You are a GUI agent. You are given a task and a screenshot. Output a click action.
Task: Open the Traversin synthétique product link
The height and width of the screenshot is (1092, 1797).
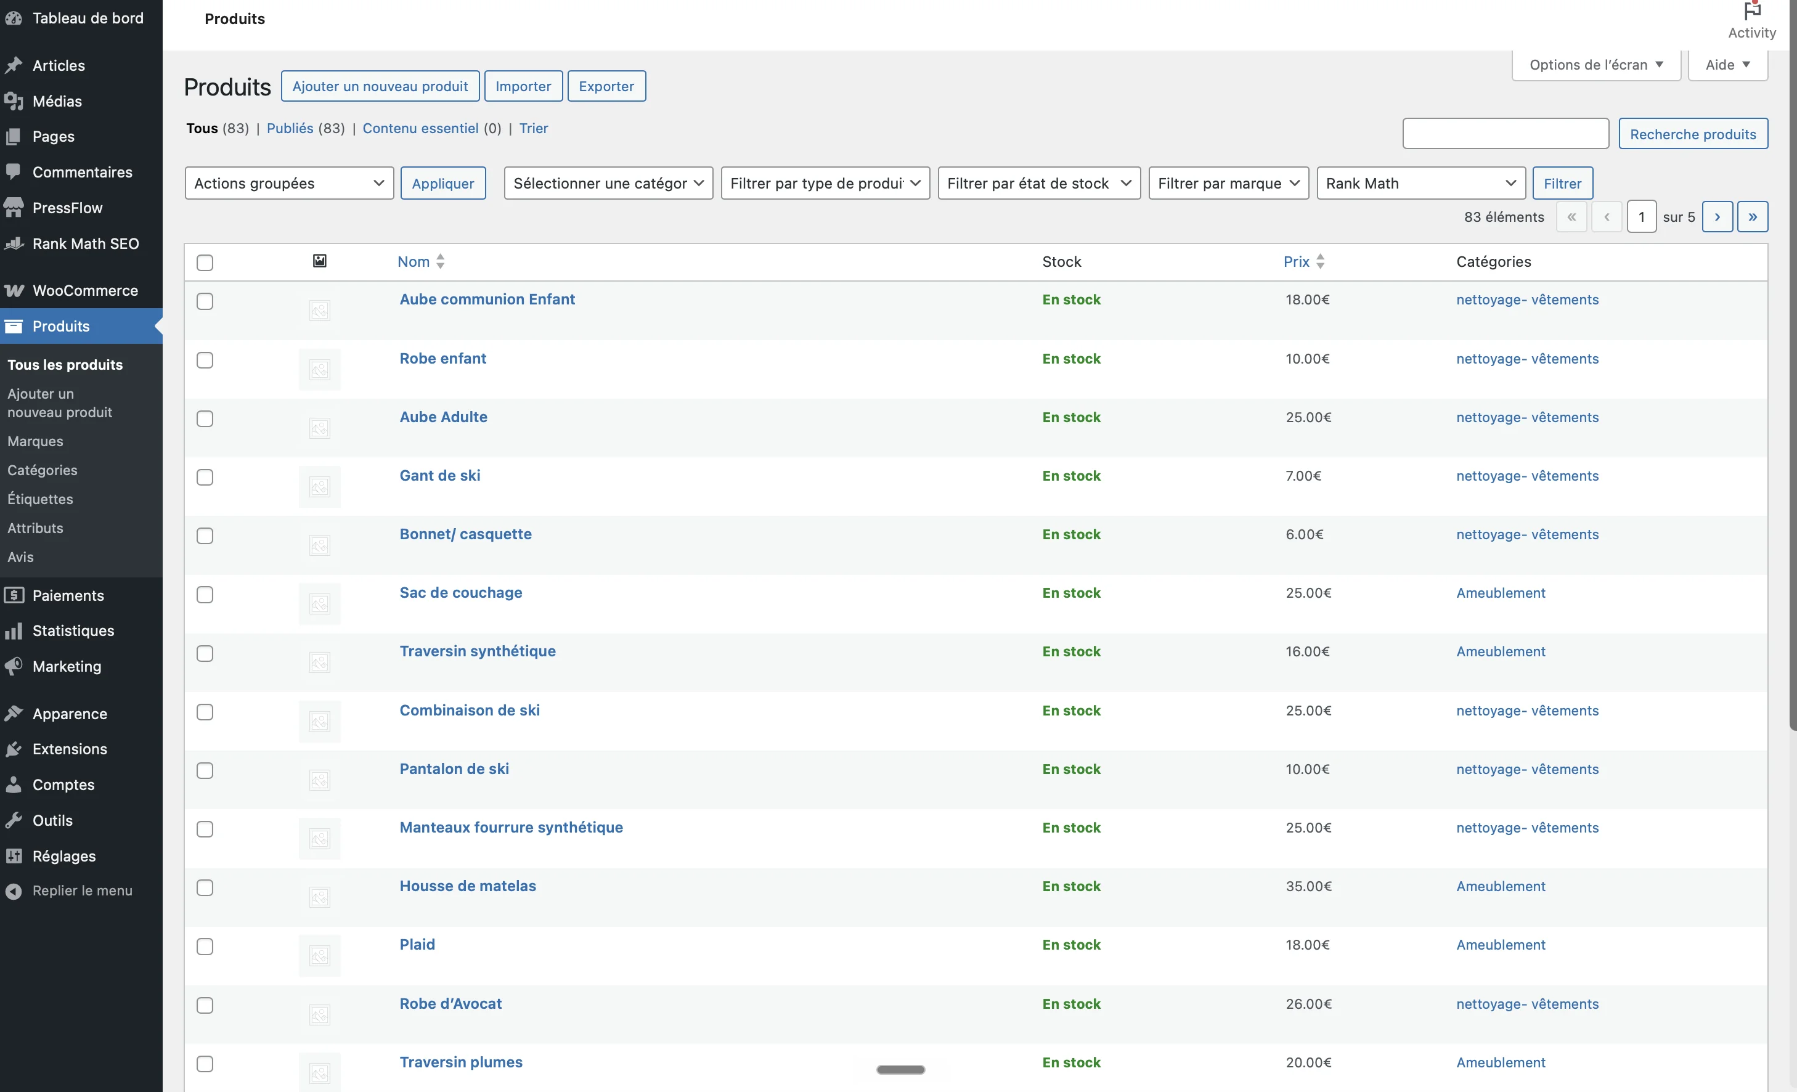[x=477, y=651]
